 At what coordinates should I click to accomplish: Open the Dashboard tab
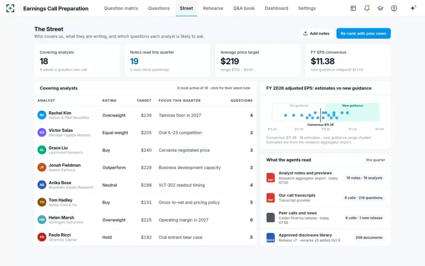tap(277, 8)
